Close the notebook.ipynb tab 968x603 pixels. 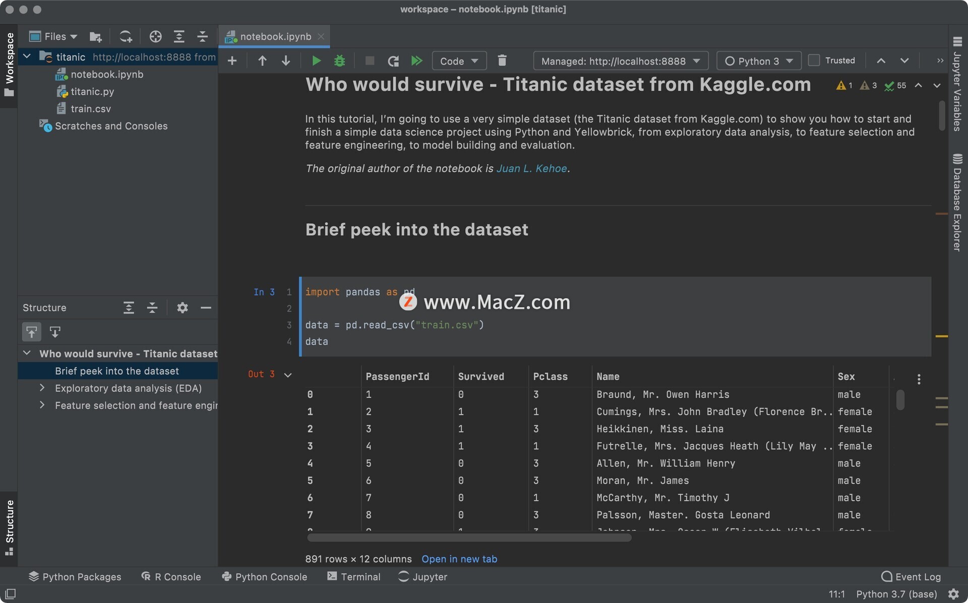click(321, 37)
